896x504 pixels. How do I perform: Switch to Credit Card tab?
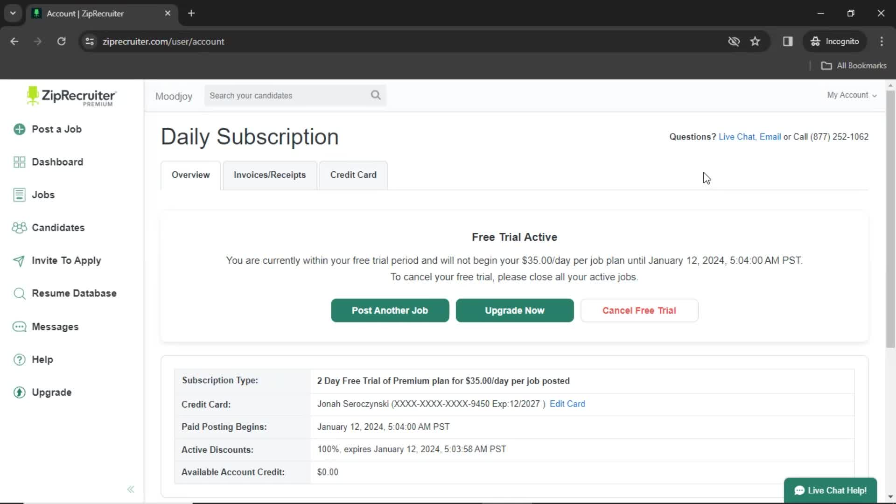click(354, 175)
